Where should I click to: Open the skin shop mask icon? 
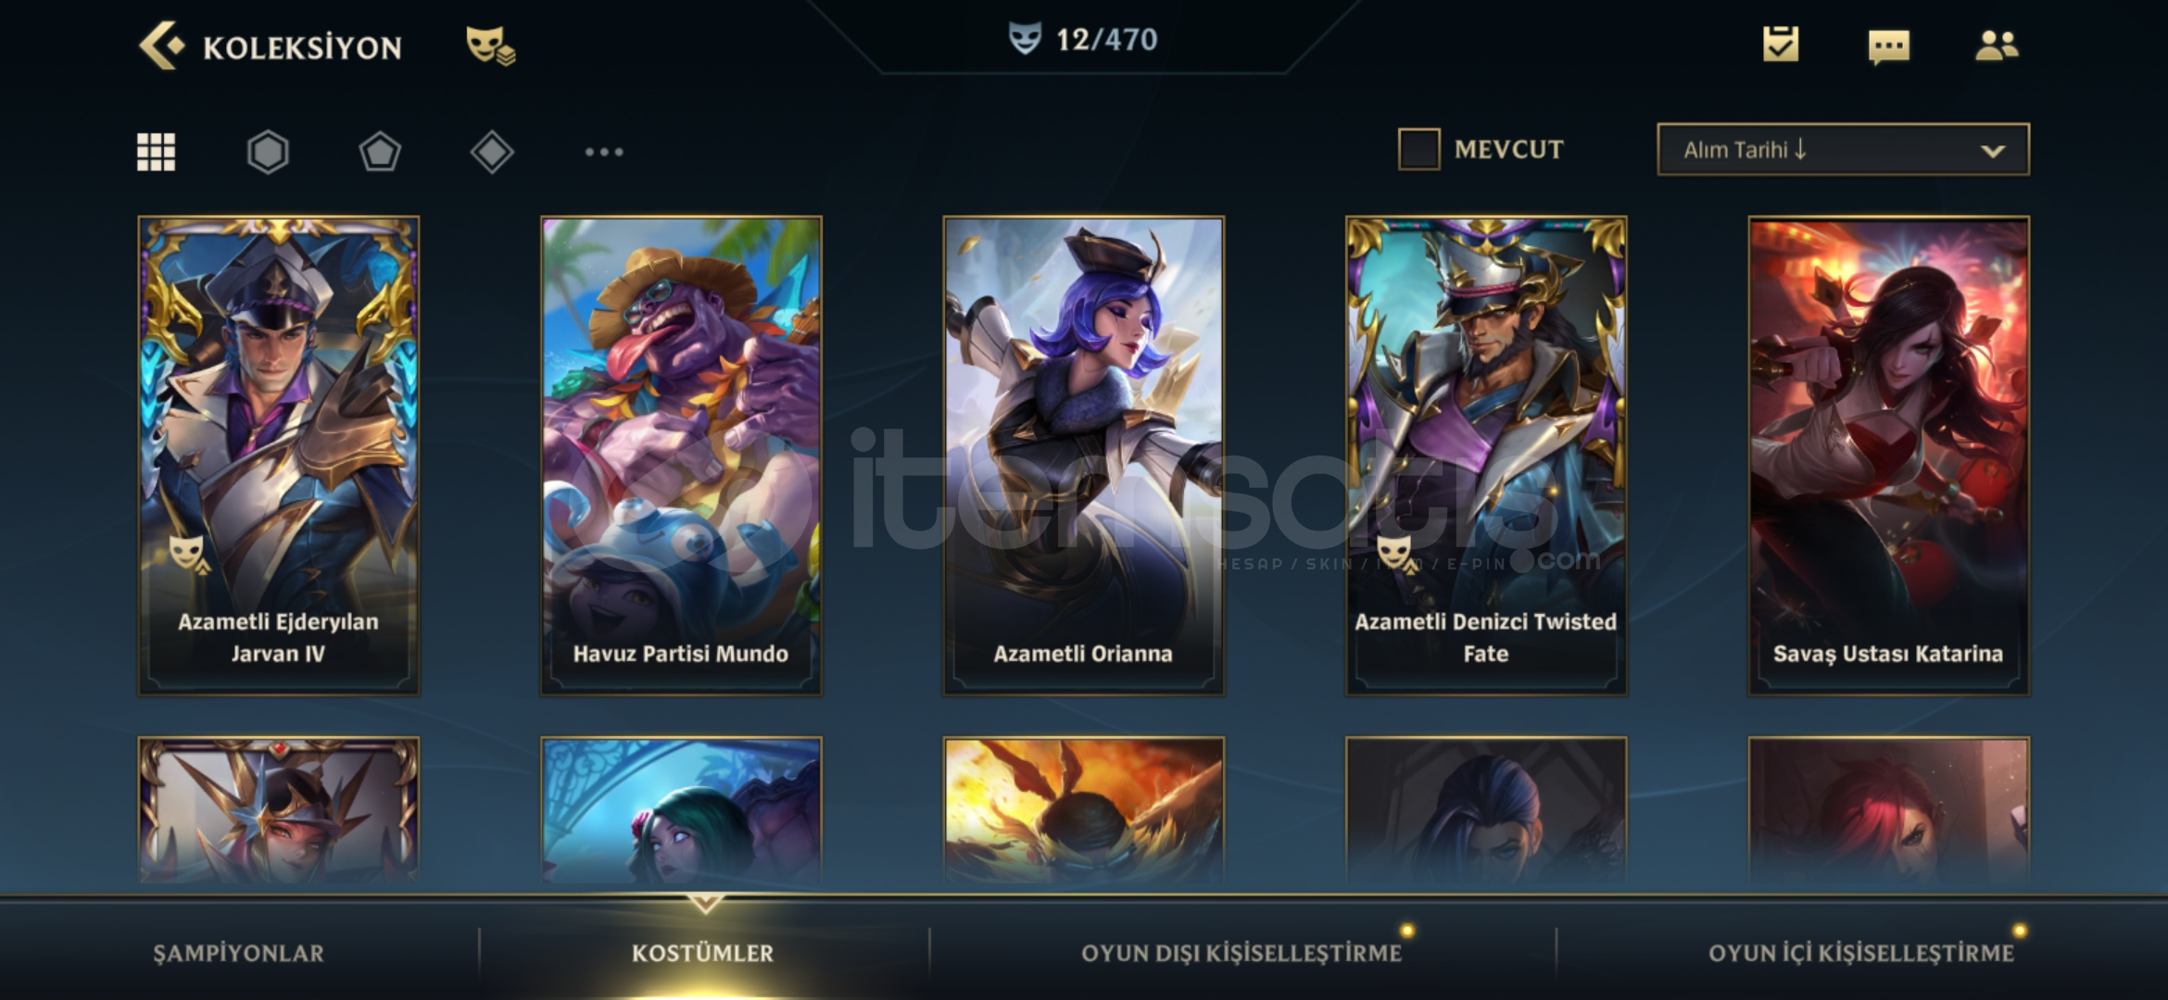tap(490, 45)
